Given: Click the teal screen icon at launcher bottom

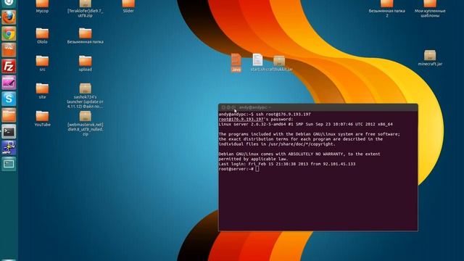Looking at the screenshot, I should [x=9, y=164].
